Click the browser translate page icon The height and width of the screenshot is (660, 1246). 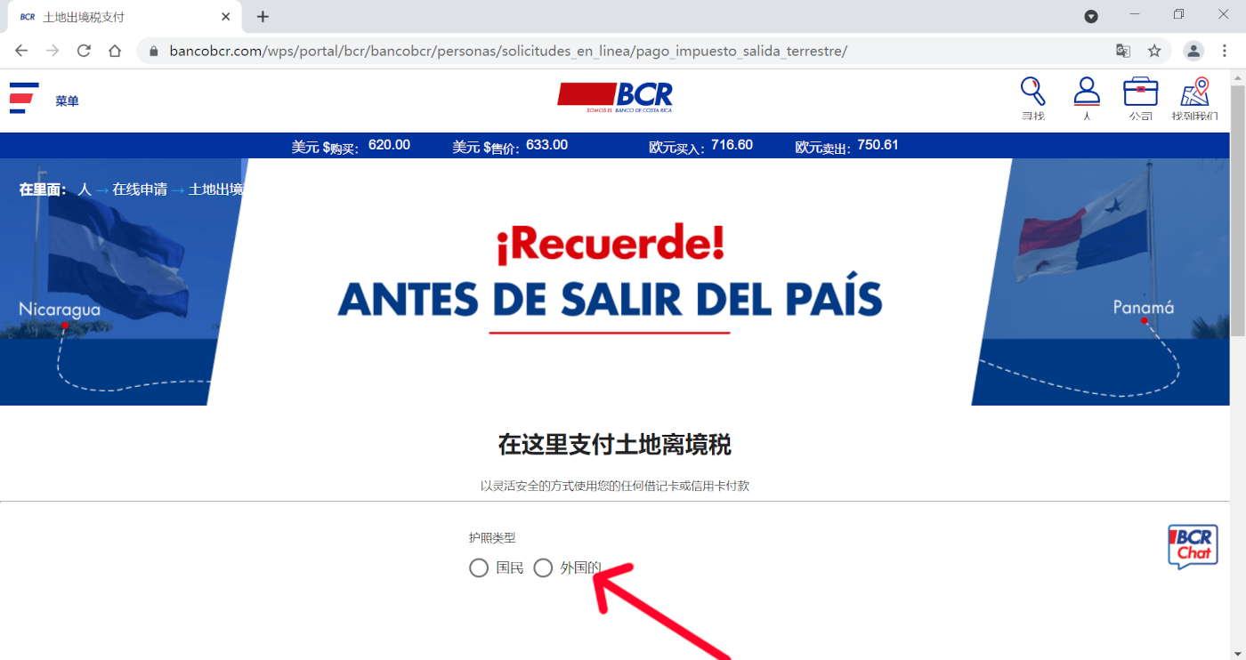(1123, 51)
